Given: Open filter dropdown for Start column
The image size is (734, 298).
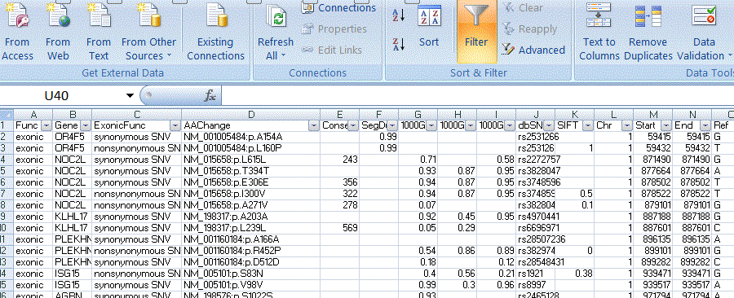Looking at the screenshot, I should (x=666, y=125).
